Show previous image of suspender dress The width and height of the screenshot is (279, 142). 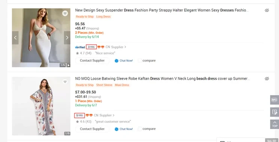15,38
